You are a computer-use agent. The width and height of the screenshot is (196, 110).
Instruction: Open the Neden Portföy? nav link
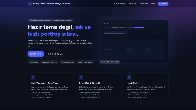[x=120, y=4]
